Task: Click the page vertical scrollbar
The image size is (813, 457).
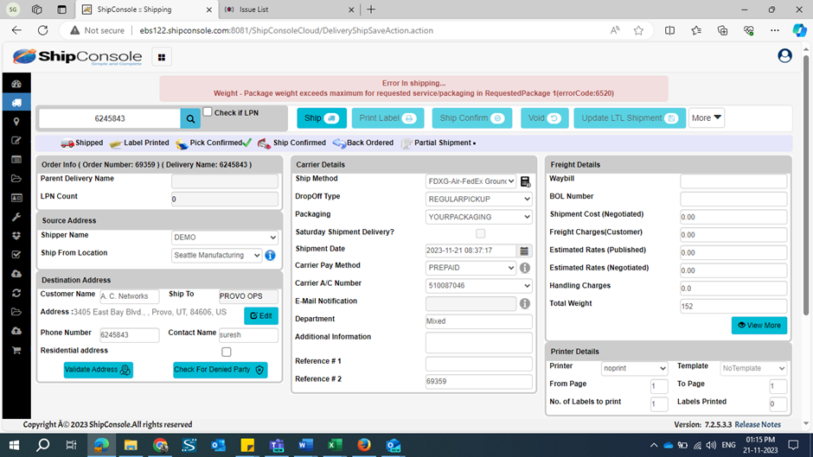Action: pyautogui.click(x=805, y=184)
